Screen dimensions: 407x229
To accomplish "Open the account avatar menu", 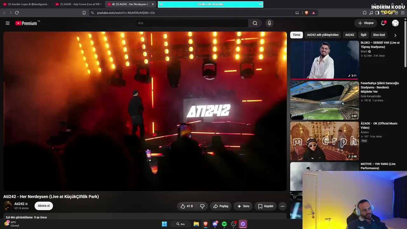I will [x=395, y=23].
